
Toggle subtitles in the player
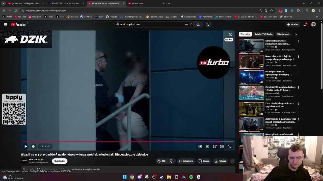click(207, 146)
